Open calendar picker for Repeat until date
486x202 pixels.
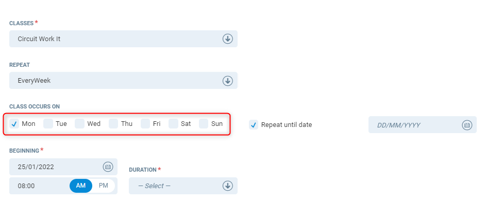467,125
